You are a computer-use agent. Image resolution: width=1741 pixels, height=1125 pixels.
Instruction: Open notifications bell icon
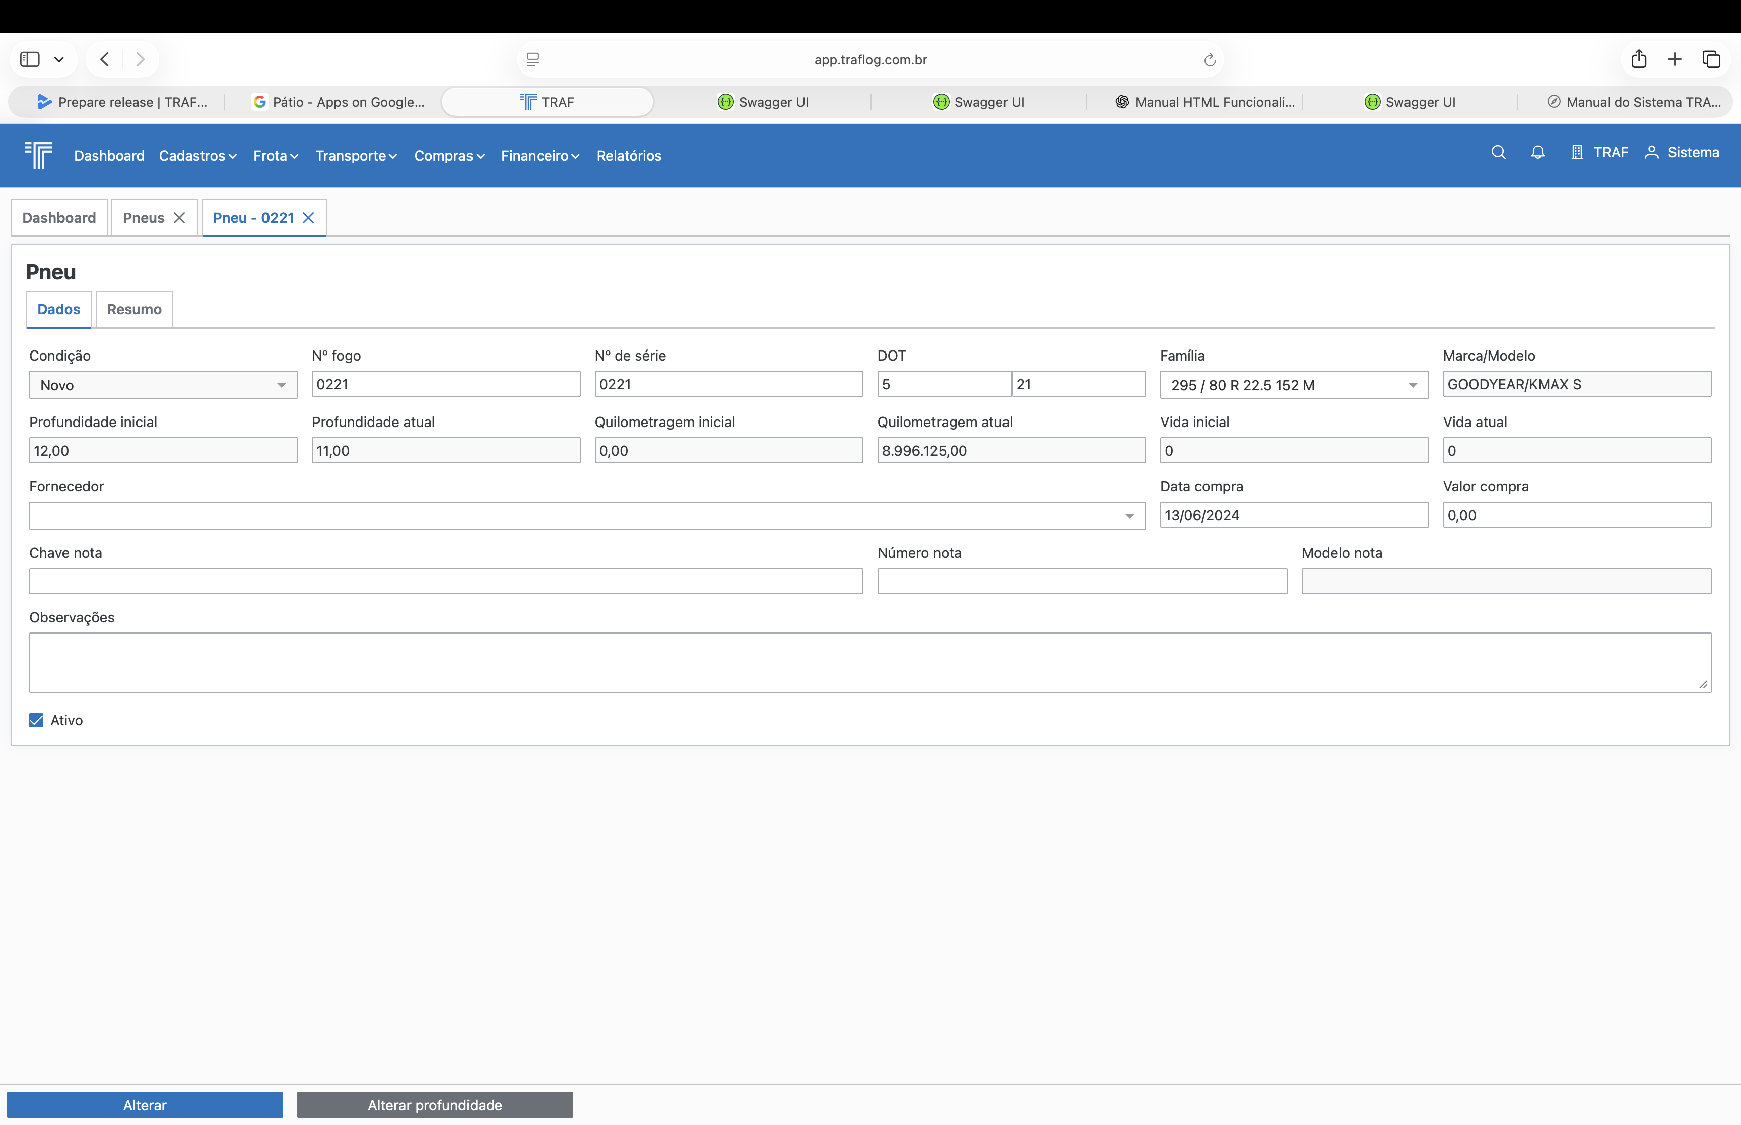point(1537,152)
